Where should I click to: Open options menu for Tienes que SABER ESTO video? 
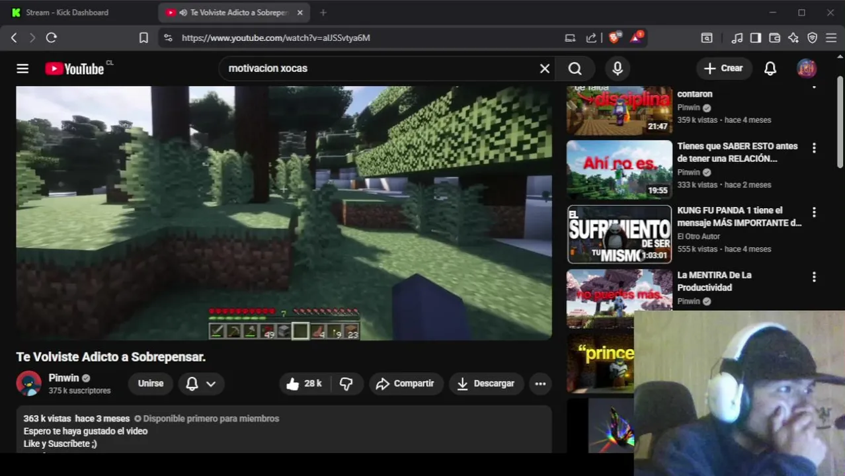tap(814, 148)
